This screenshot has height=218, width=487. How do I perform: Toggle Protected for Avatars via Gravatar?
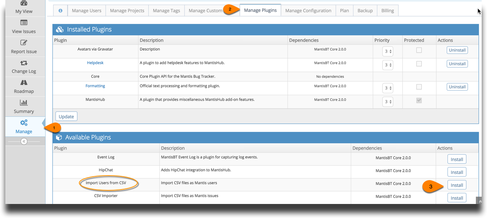click(419, 50)
